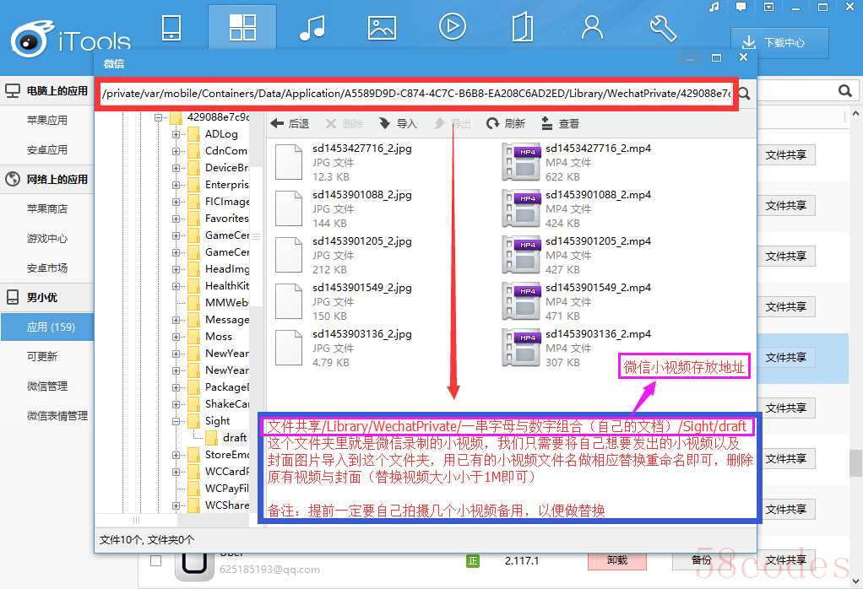Tick the checkbox in the Uber app row

tap(155, 560)
